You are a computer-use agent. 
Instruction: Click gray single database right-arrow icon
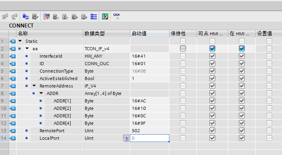(x=75, y=17)
